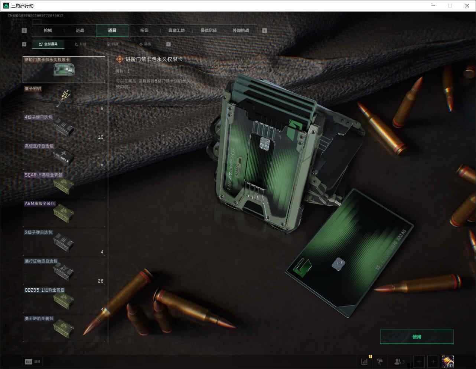The image size is (476, 369).
Task: Click the previous sub-filter key icon
Action: [24, 44]
